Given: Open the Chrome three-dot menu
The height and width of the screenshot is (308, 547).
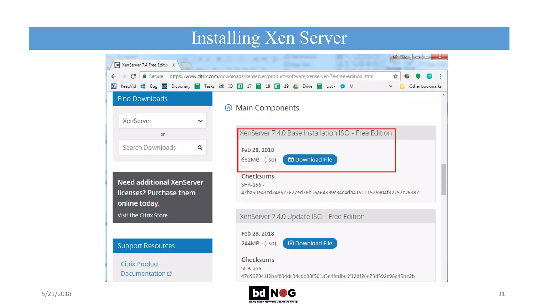Looking at the screenshot, I should click(441, 76).
